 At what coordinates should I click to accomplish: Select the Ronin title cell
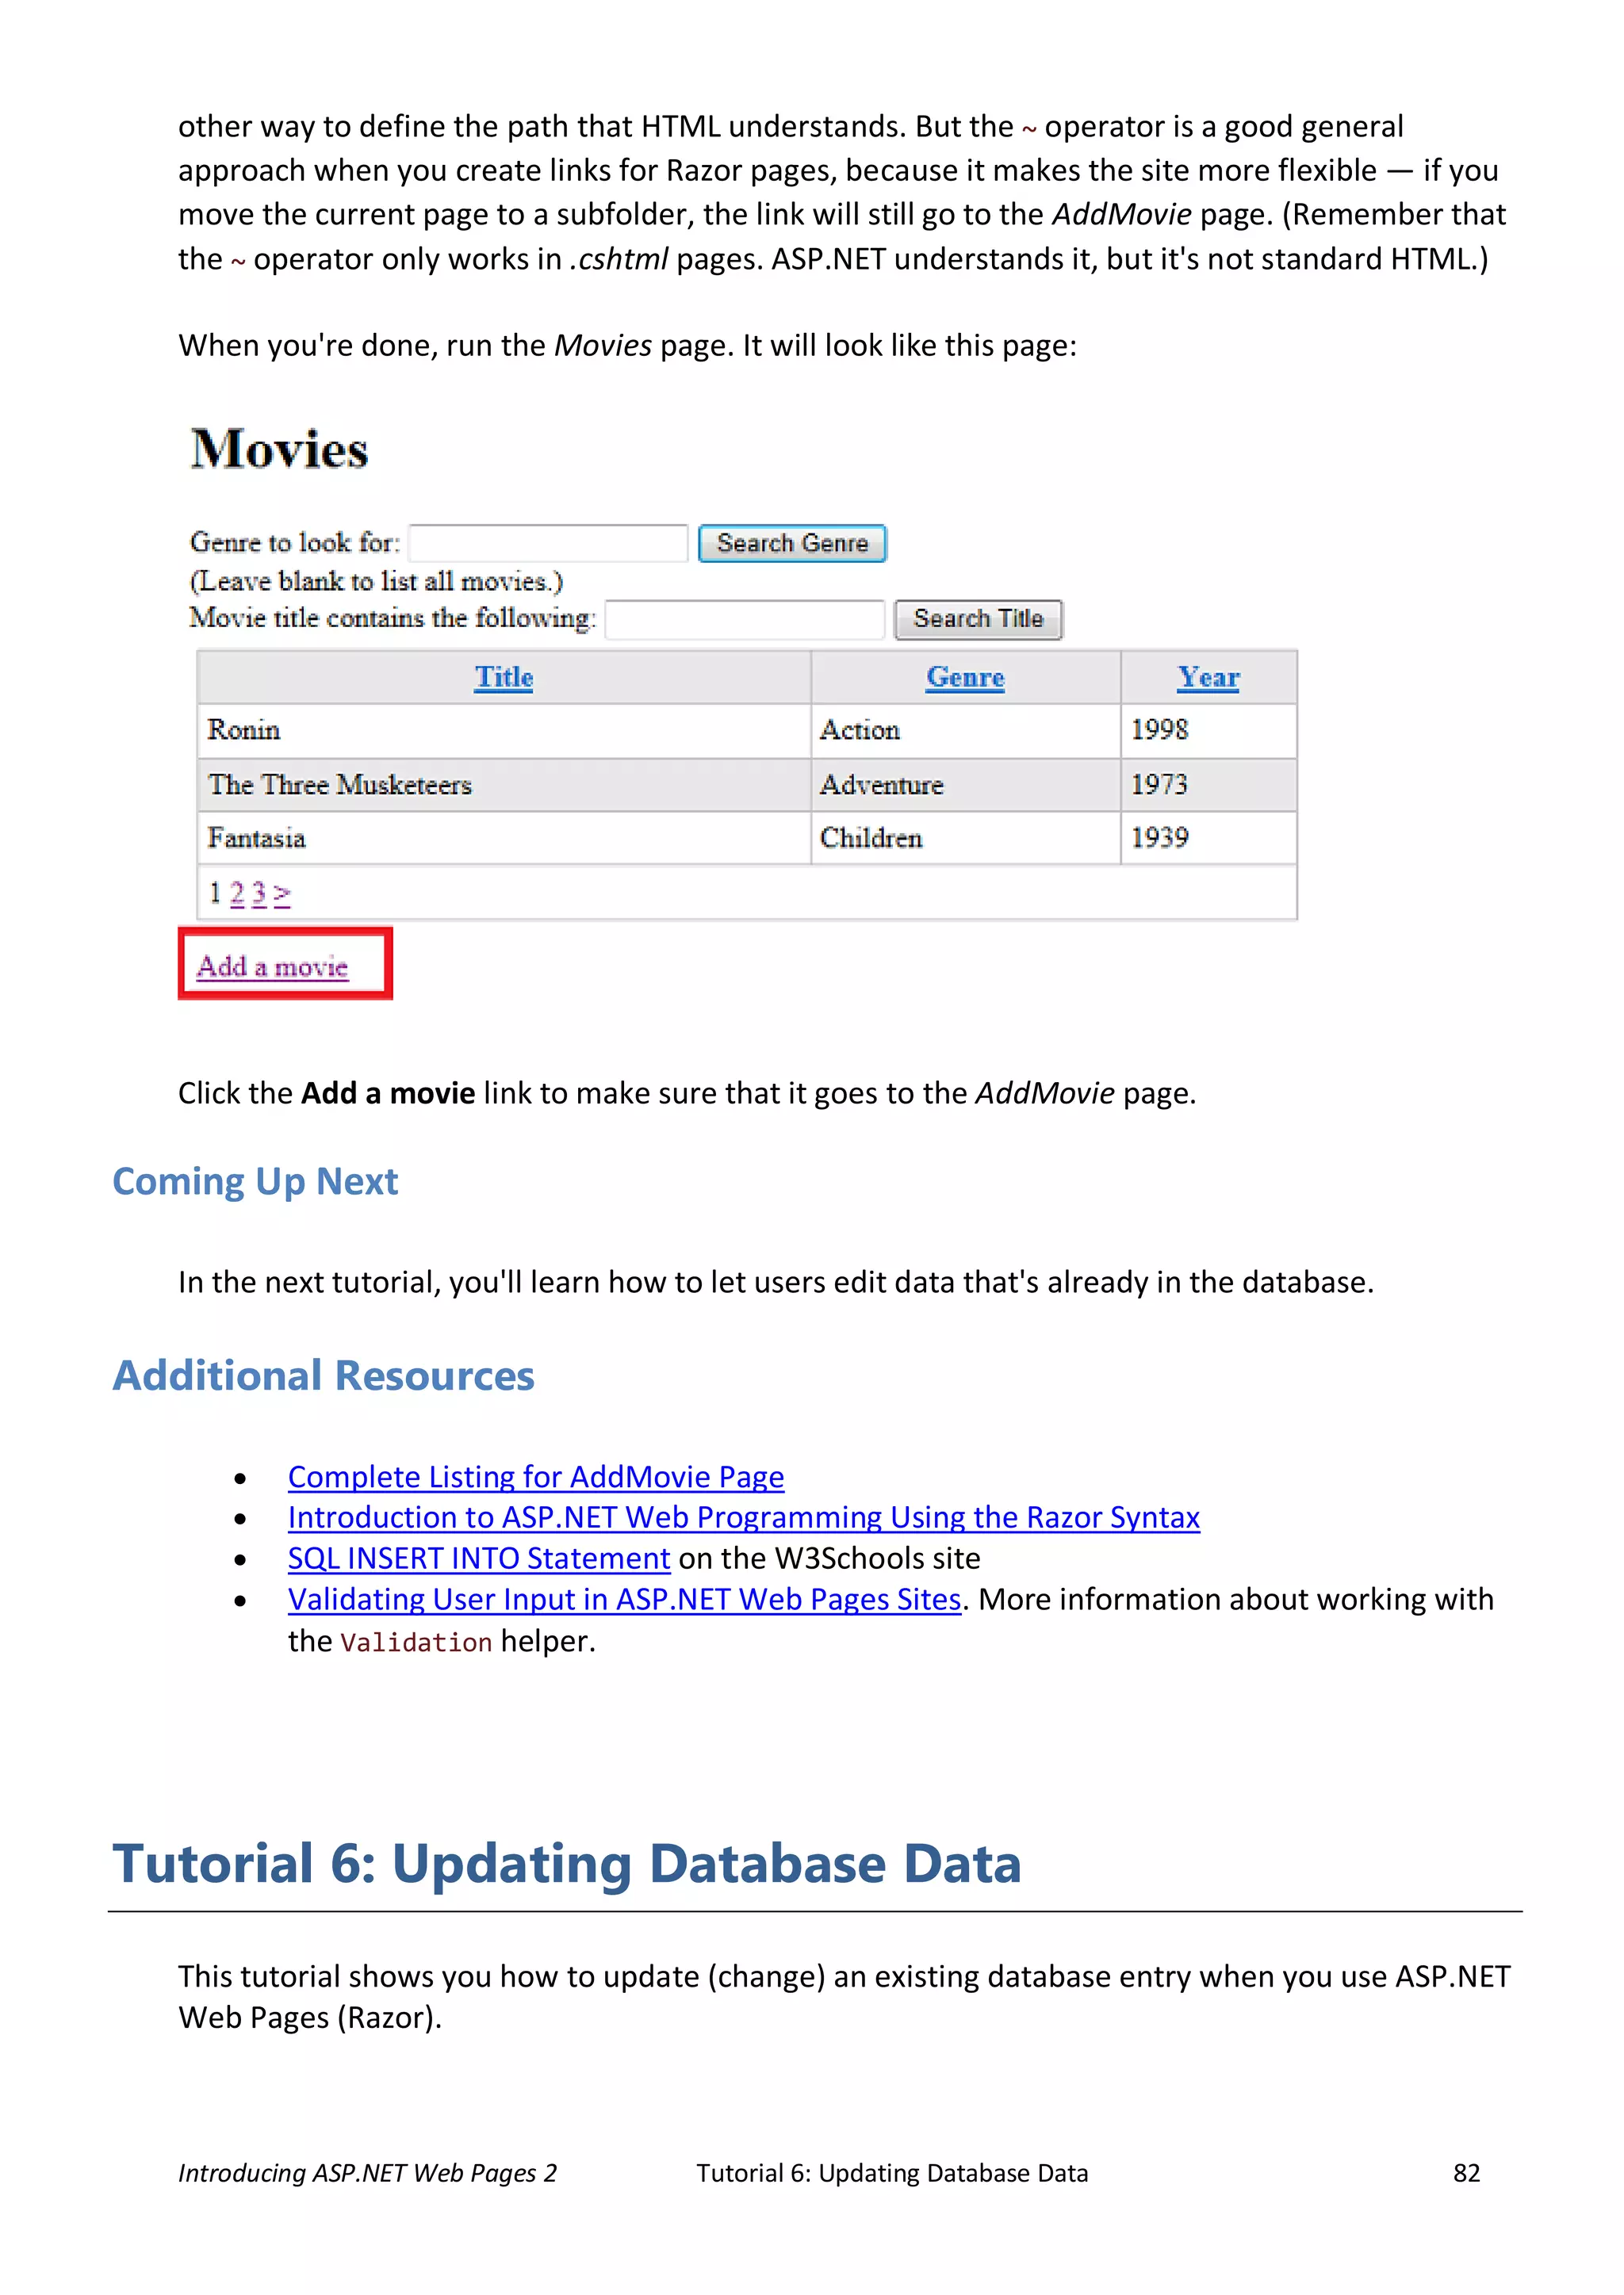[x=504, y=731]
